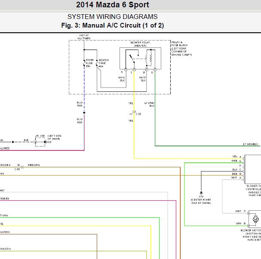Click the BRN label at controller terminal B
The width and height of the screenshot is (261, 259).
pos(234,174)
